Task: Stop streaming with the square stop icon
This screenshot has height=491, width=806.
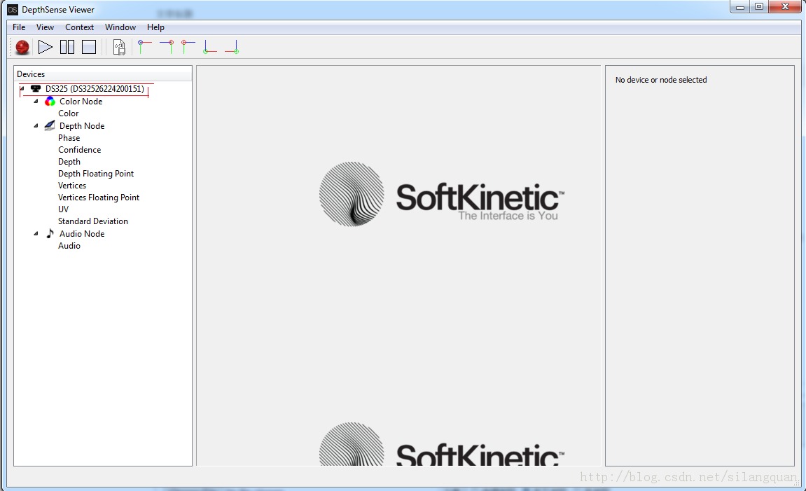Action: (89, 47)
